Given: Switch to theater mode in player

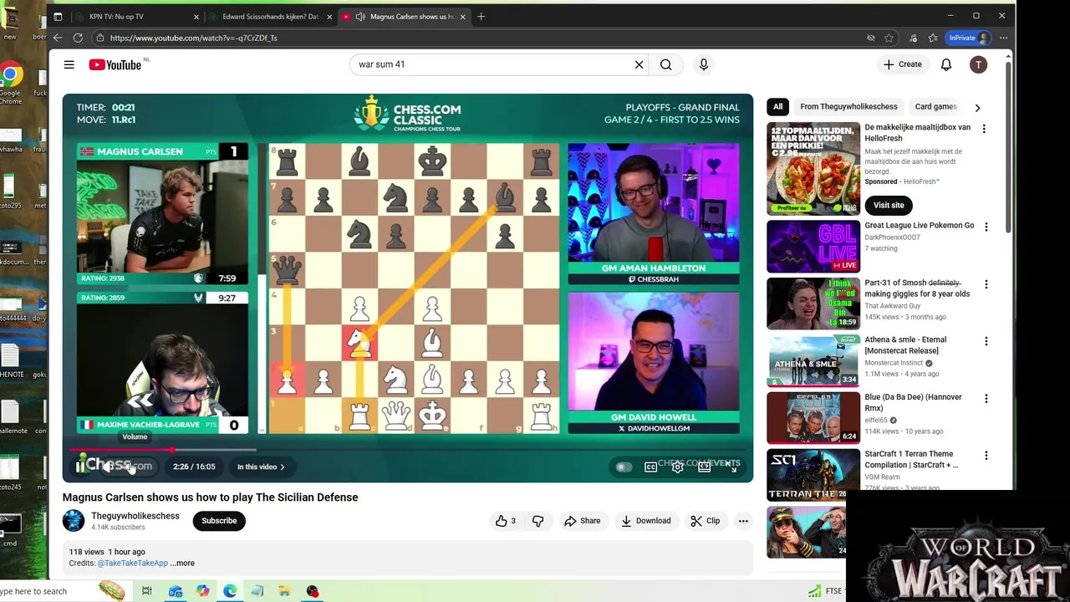Looking at the screenshot, I should pyautogui.click(x=705, y=467).
